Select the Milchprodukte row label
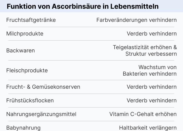 (x=25, y=34)
